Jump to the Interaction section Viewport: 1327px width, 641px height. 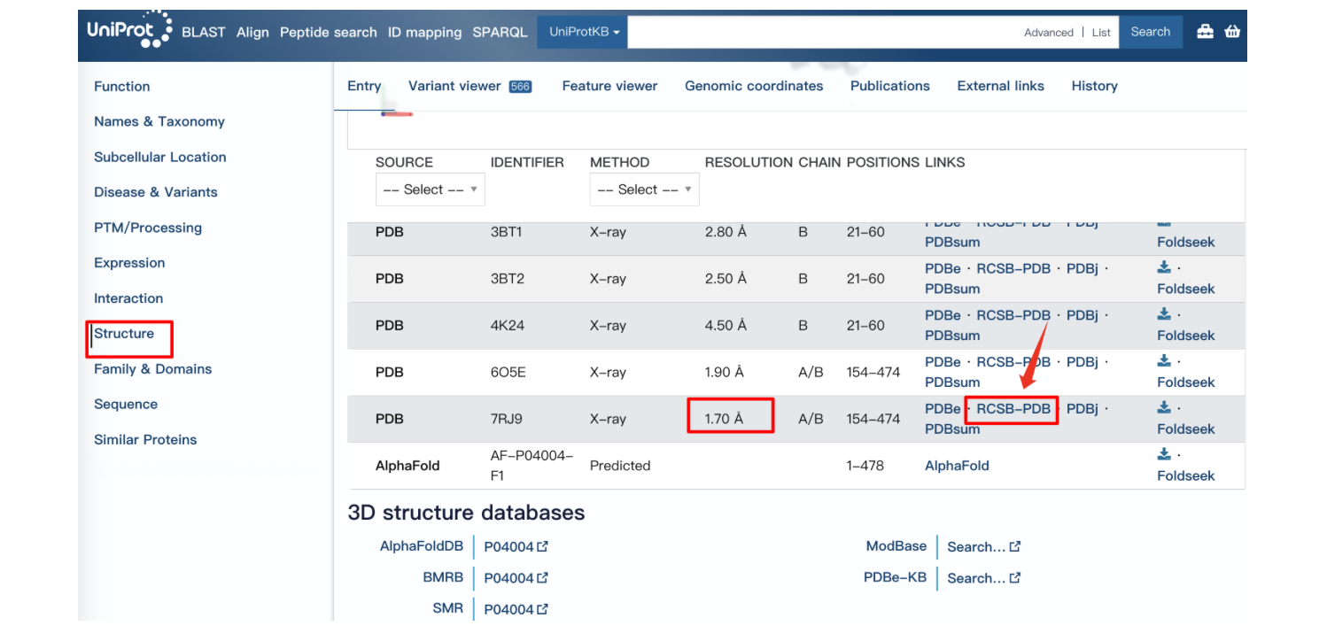pos(128,298)
